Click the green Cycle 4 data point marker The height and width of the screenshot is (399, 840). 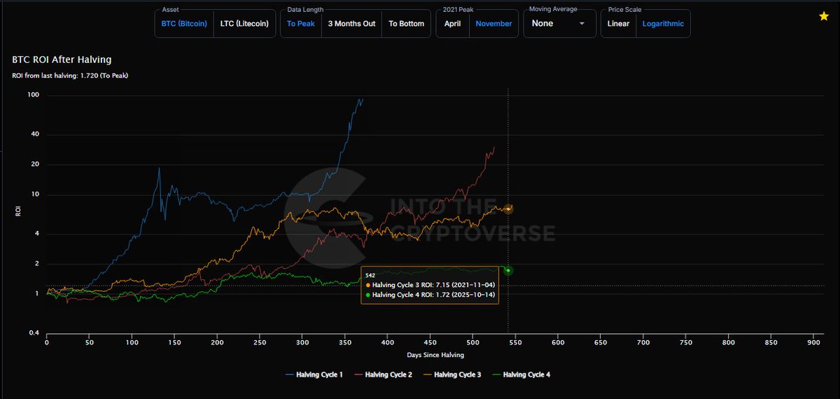point(508,270)
